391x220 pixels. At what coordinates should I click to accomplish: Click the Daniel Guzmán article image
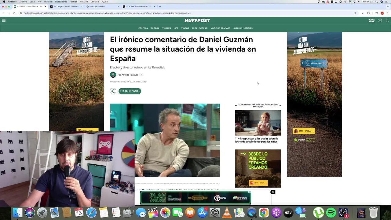click(x=165, y=140)
